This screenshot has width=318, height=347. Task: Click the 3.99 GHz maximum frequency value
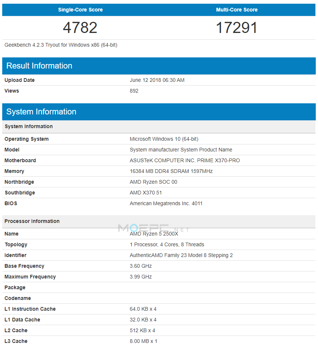pyautogui.click(x=141, y=277)
